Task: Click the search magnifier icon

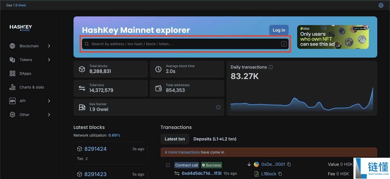Action: point(87,44)
